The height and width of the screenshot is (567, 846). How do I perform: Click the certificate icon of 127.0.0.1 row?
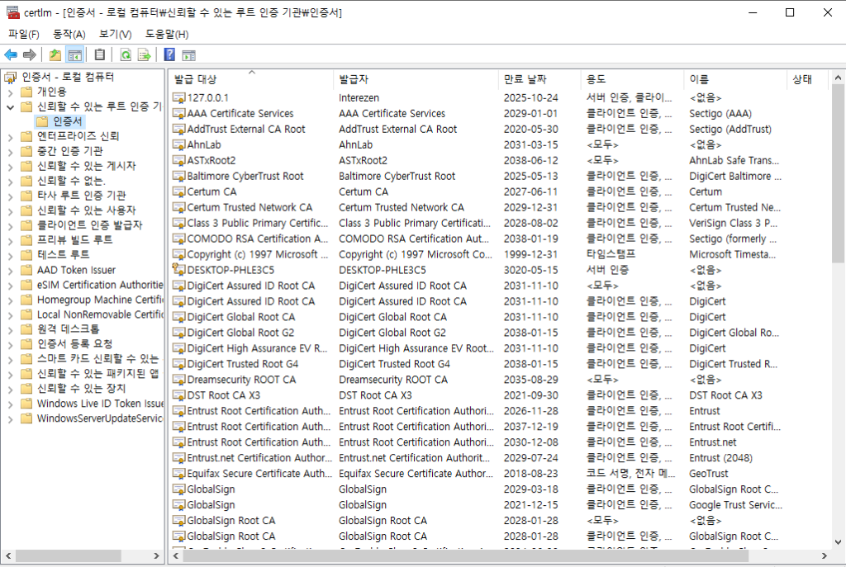click(x=178, y=98)
